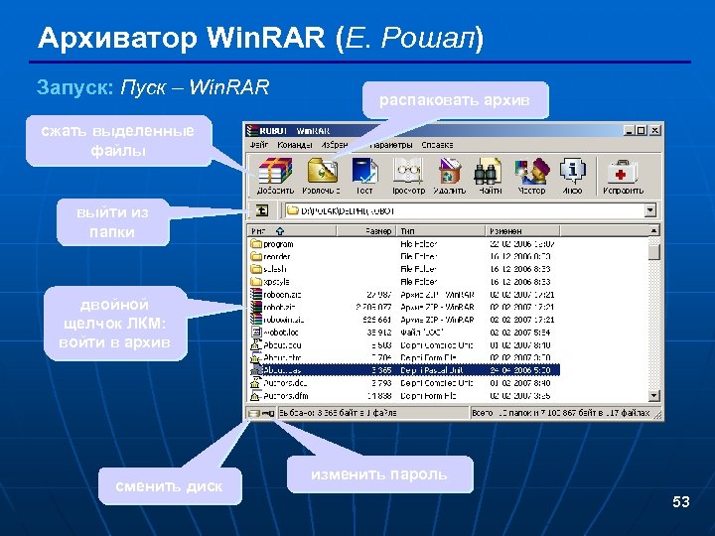Go up one folder level
This screenshot has width=715, height=536.
[x=262, y=210]
